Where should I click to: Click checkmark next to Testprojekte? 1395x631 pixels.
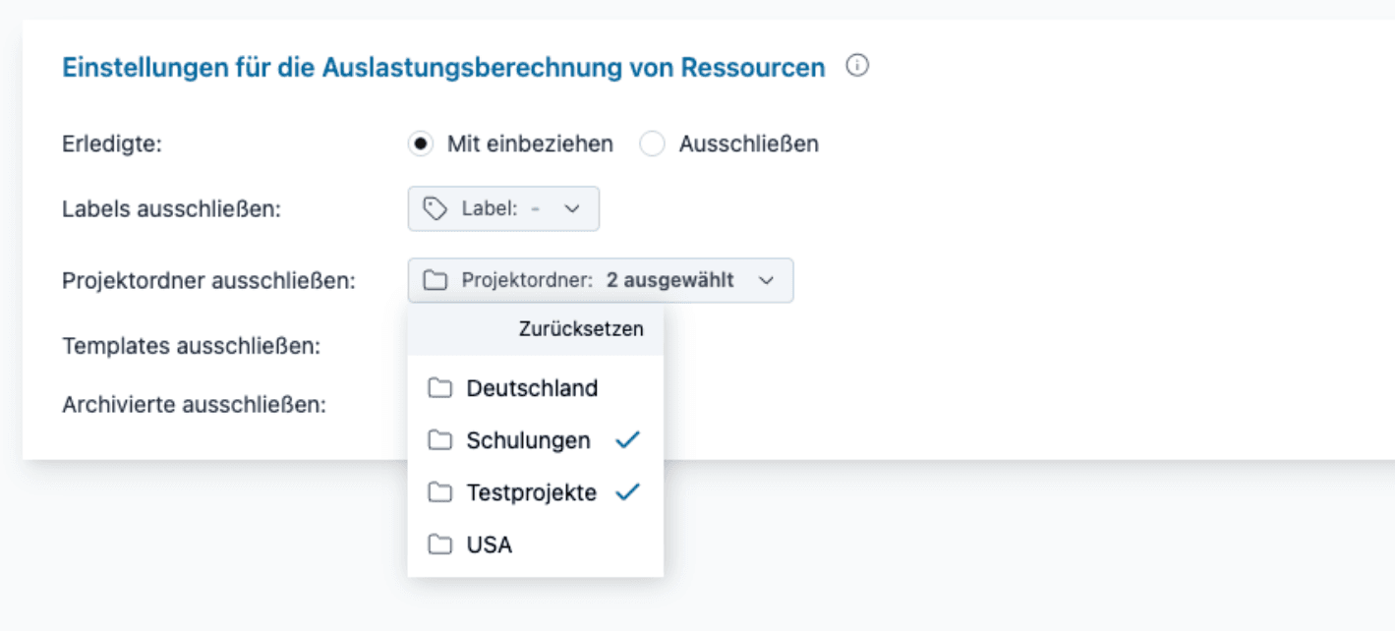(x=626, y=492)
